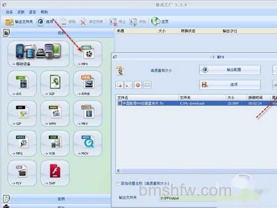Click the 大小 column header in dialog
This screenshot has width=277, height=208.
(237, 98)
